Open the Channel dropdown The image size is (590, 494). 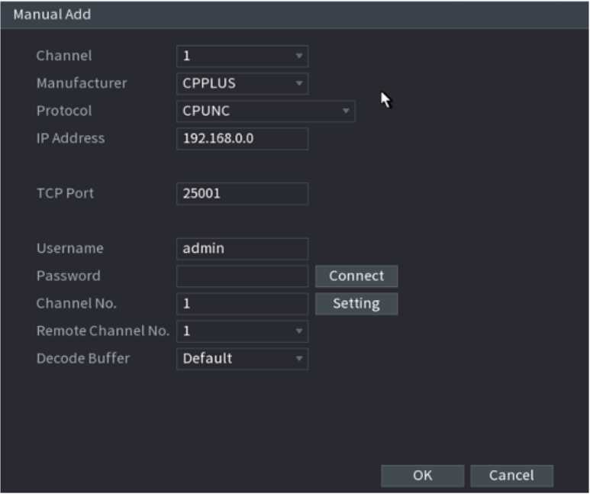242,56
